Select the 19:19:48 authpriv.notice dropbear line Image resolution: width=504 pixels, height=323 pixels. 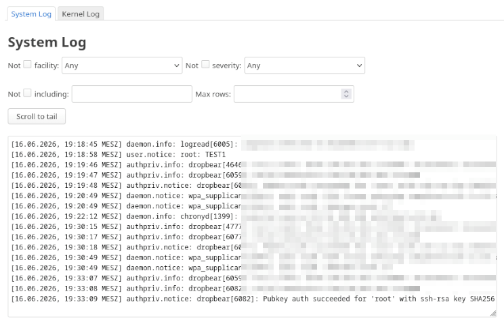(253, 185)
